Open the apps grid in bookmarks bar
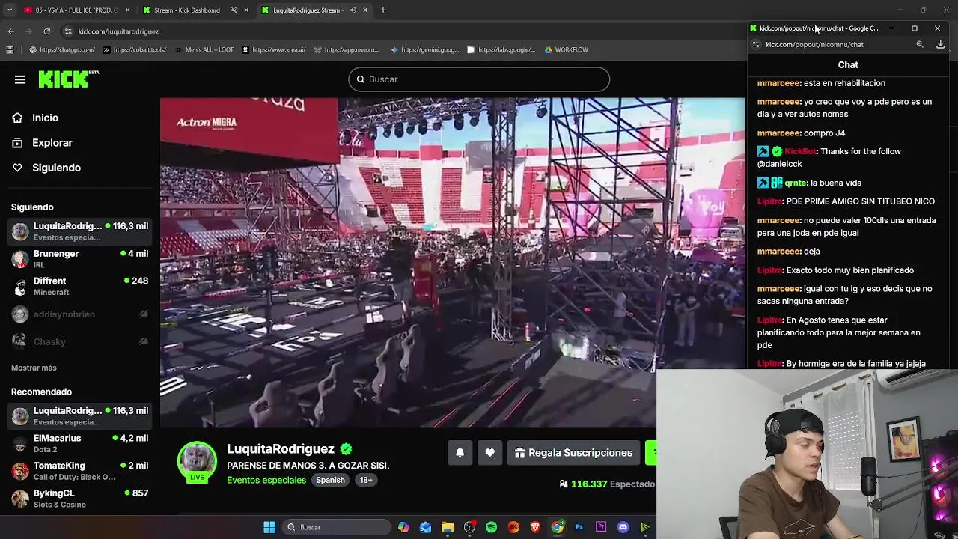 [10, 50]
